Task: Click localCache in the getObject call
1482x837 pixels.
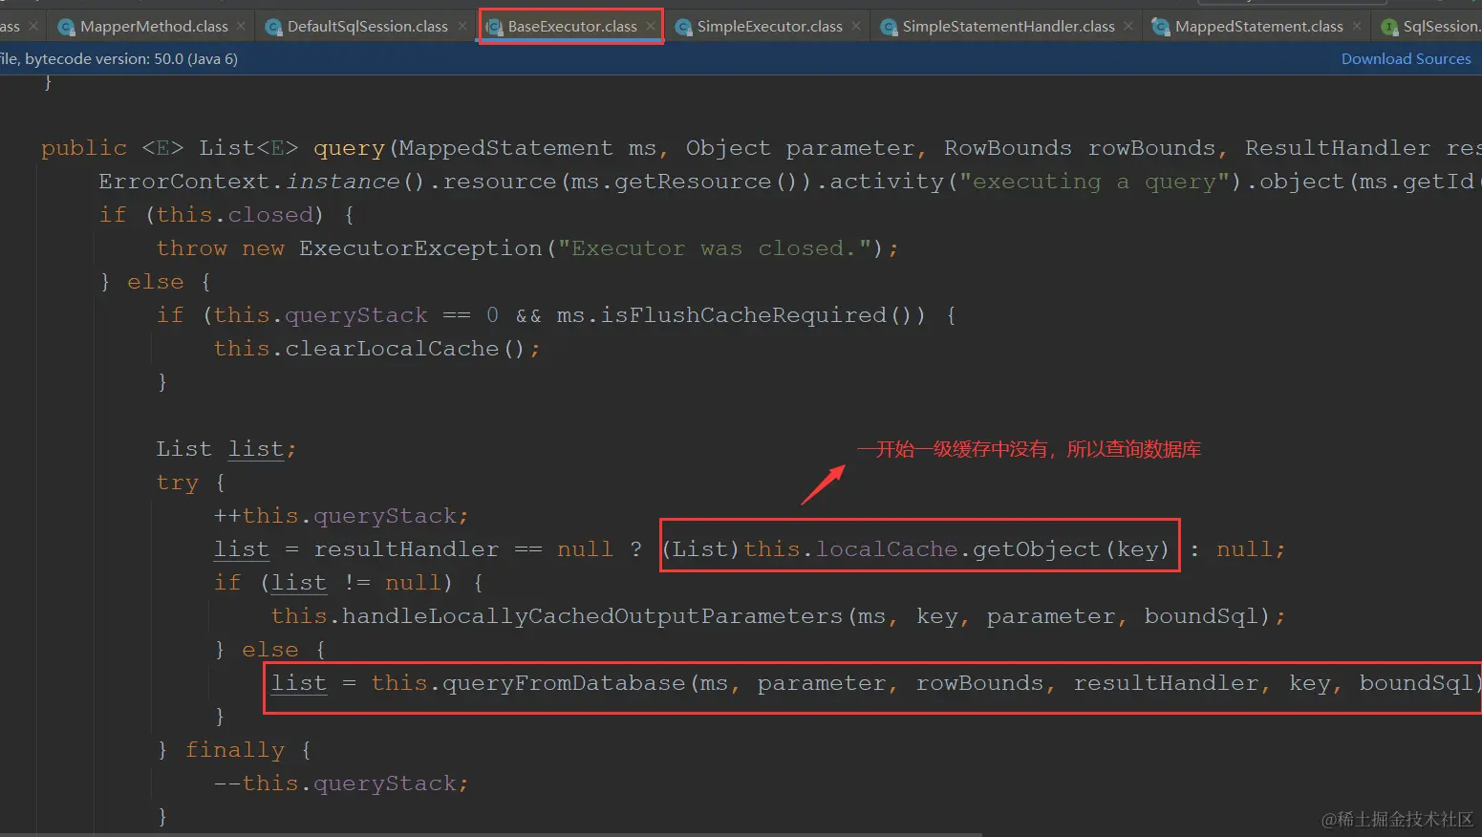Action: point(887,549)
